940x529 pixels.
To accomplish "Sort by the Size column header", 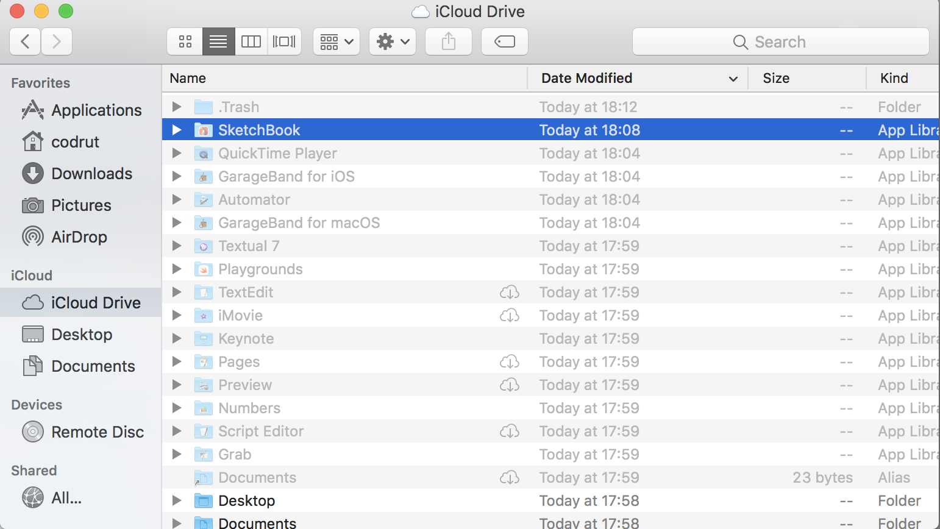I will [x=808, y=78].
